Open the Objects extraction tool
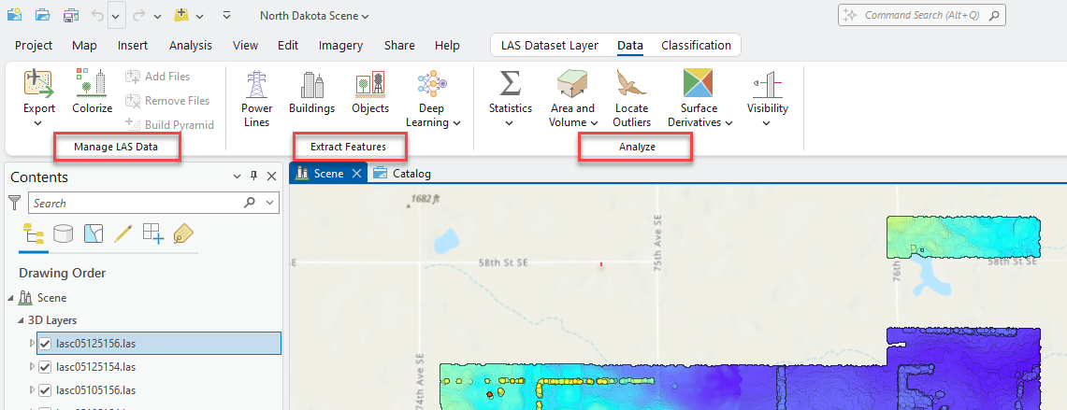The height and width of the screenshot is (410, 1067). pos(370,84)
